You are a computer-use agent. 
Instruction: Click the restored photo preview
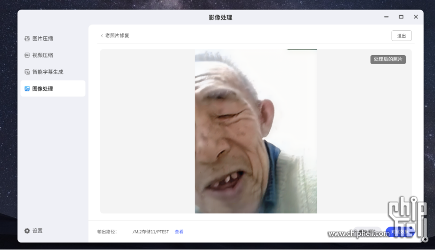[256, 132]
